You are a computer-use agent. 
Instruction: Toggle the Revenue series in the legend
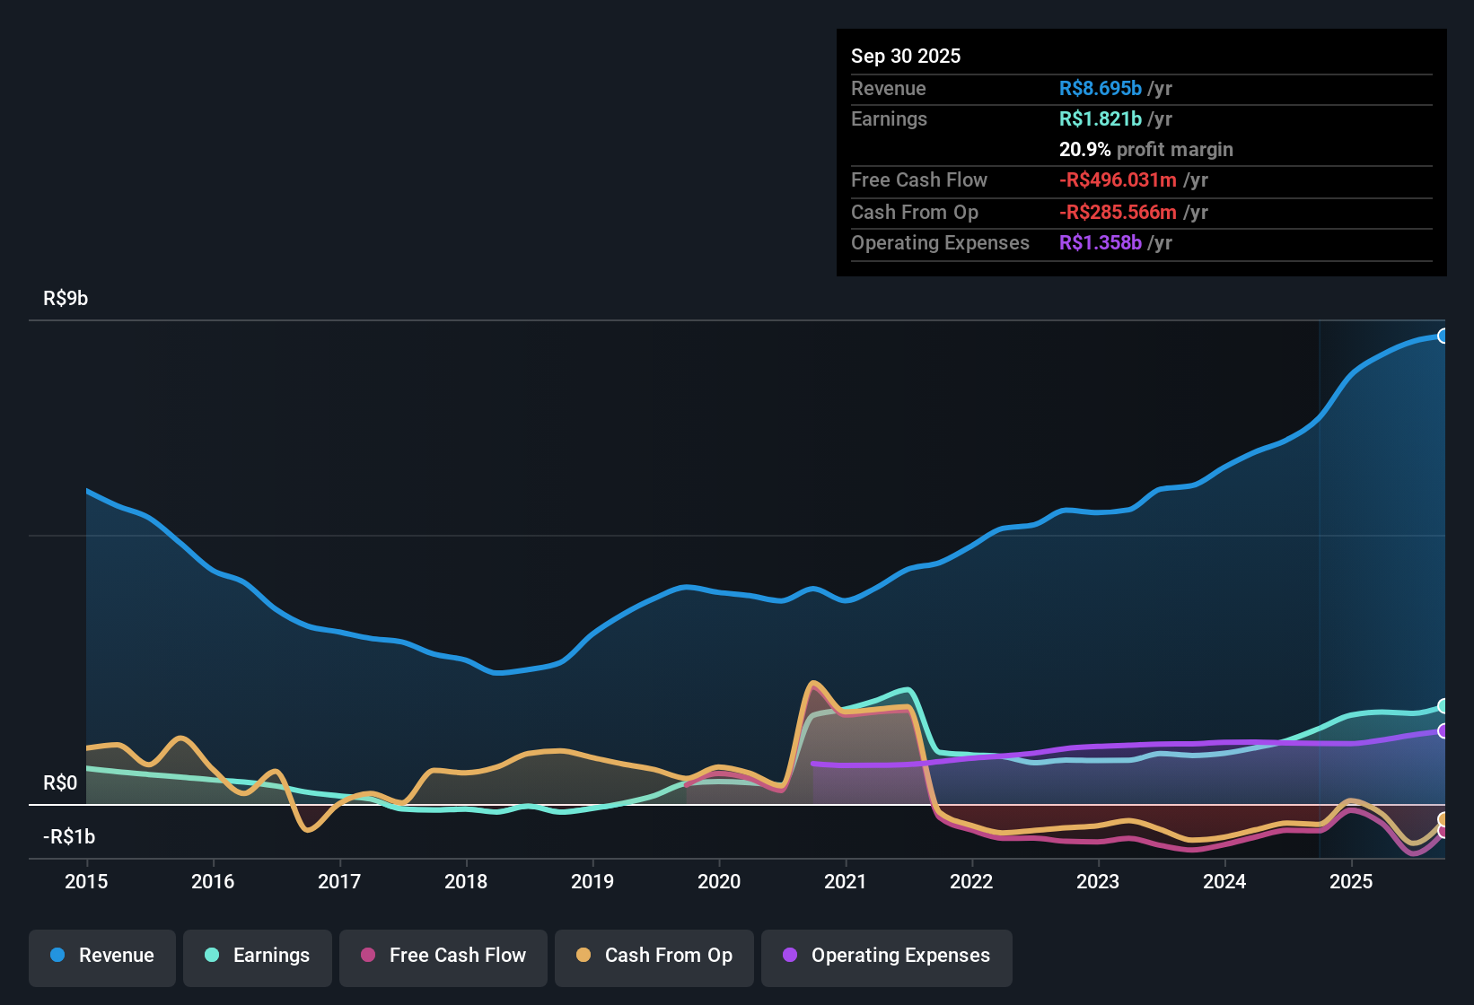coord(101,956)
